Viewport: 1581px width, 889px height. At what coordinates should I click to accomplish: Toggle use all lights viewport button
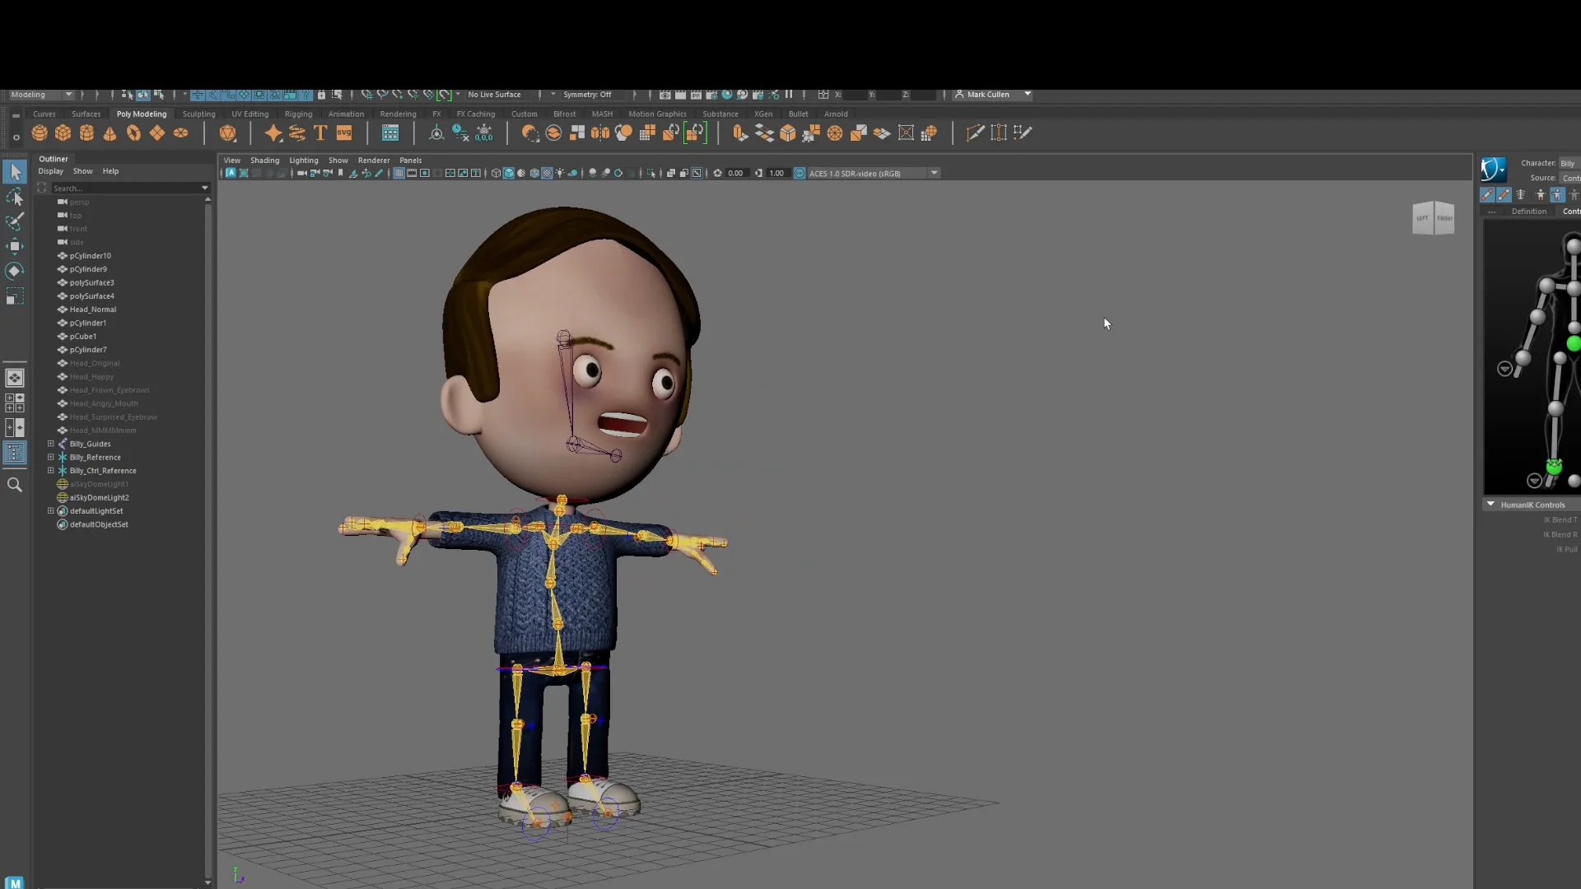[x=560, y=173]
